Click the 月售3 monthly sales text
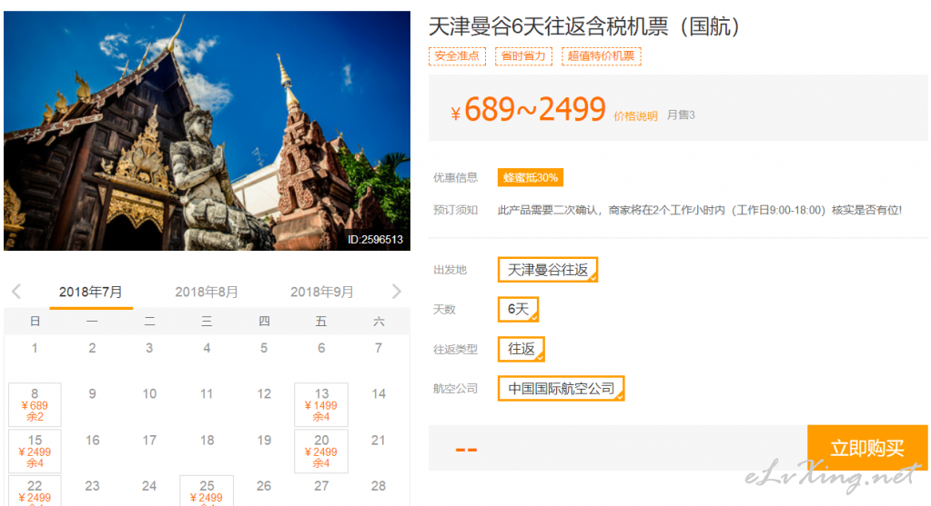 pyautogui.click(x=681, y=115)
